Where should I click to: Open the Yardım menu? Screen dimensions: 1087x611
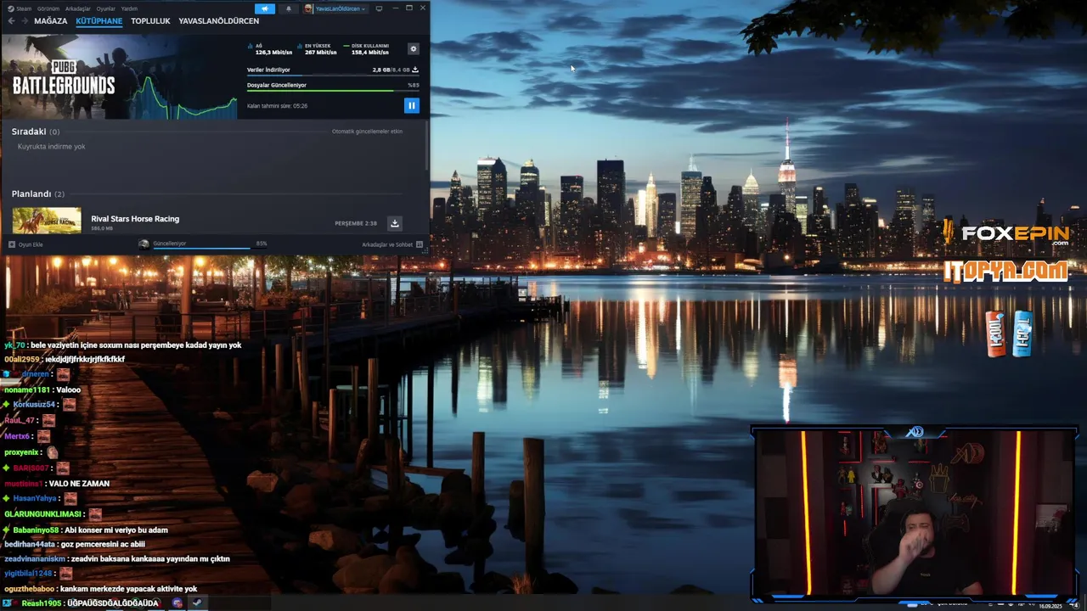coord(129,8)
